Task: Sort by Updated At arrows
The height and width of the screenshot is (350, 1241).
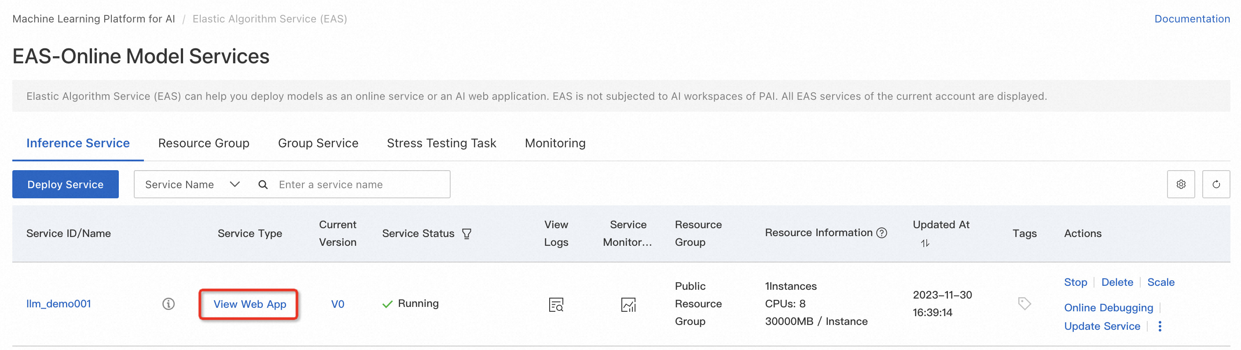Action: [x=925, y=243]
